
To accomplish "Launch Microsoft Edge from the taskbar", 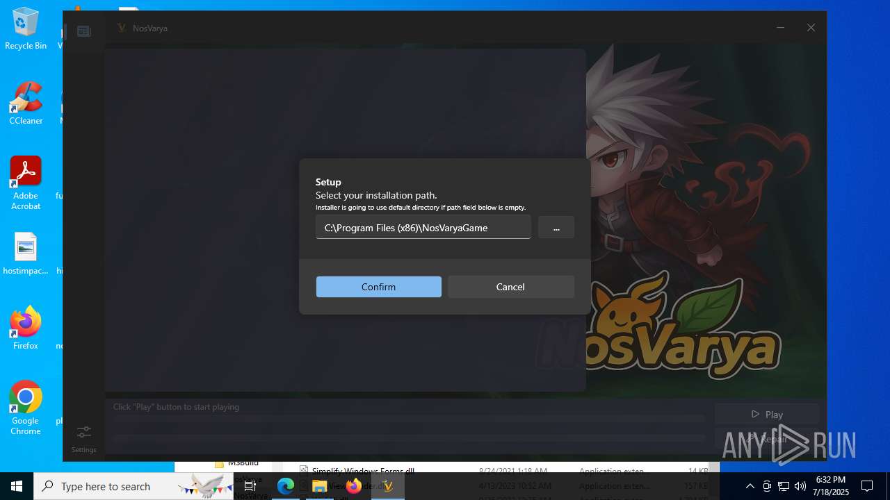I will pos(286,486).
